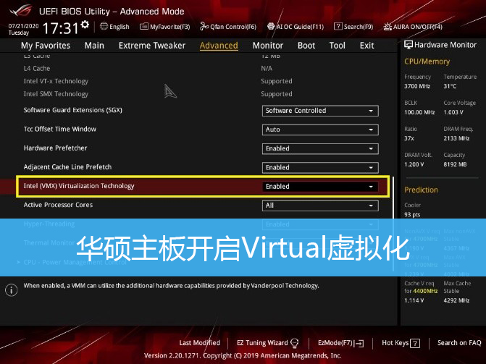The image size is (486, 364).
Task: Open the English language selector
Action: click(x=114, y=27)
